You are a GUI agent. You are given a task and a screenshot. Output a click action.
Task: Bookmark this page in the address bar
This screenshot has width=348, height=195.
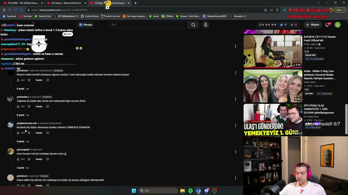277,10
